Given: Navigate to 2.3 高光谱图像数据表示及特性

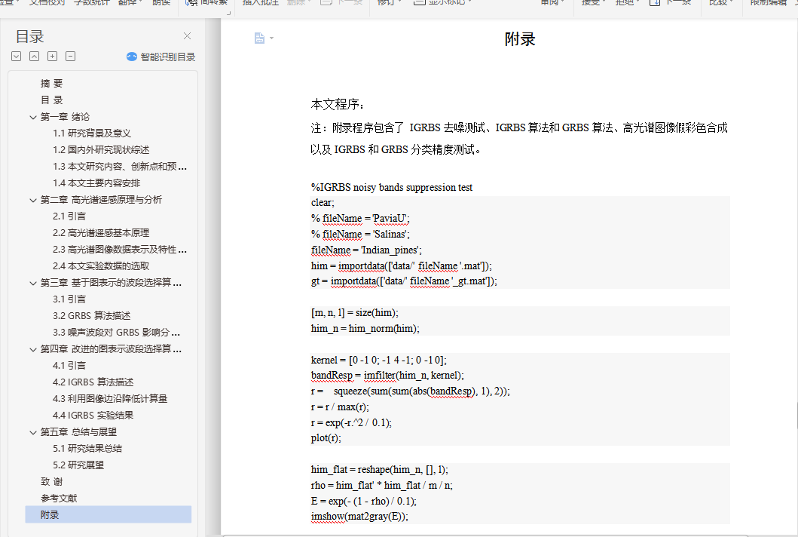Looking at the screenshot, I should point(120,249).
